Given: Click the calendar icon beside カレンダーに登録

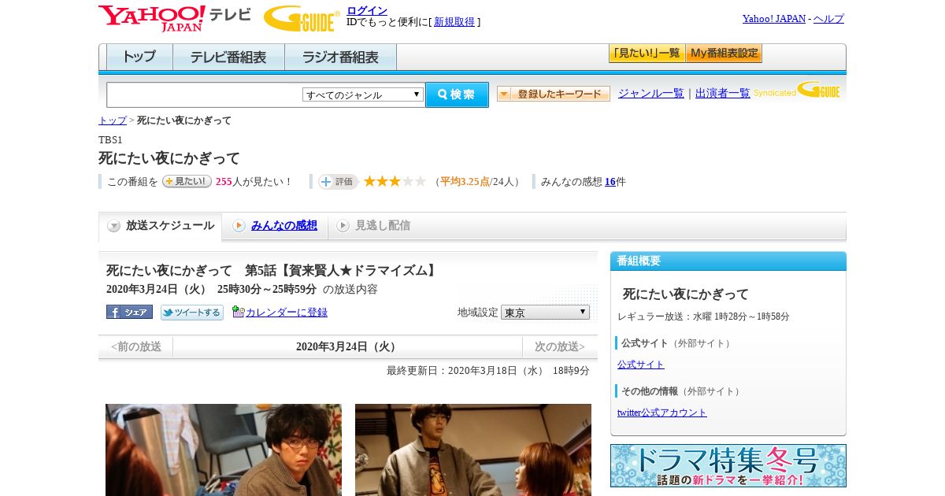Looking at the screenshot, I should (239, 312).
